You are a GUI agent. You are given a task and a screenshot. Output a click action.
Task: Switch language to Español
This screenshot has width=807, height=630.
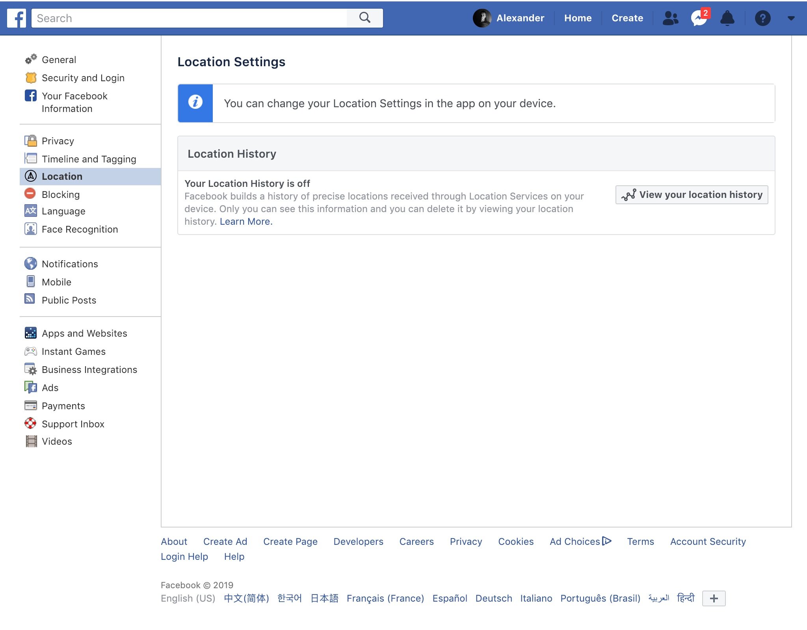point(450,598)
